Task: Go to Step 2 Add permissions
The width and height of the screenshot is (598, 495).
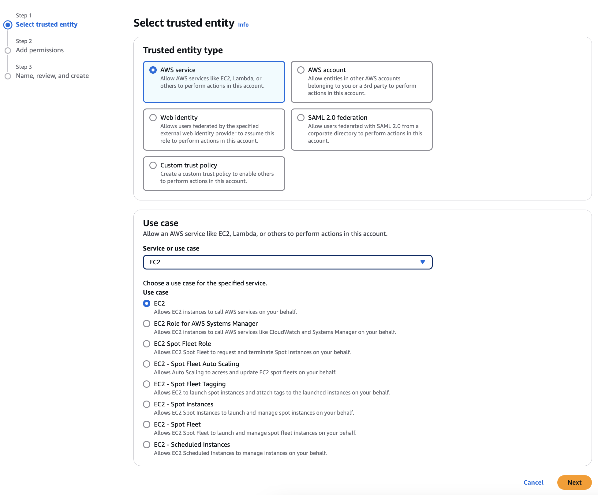Action: [x=40, y=50]
